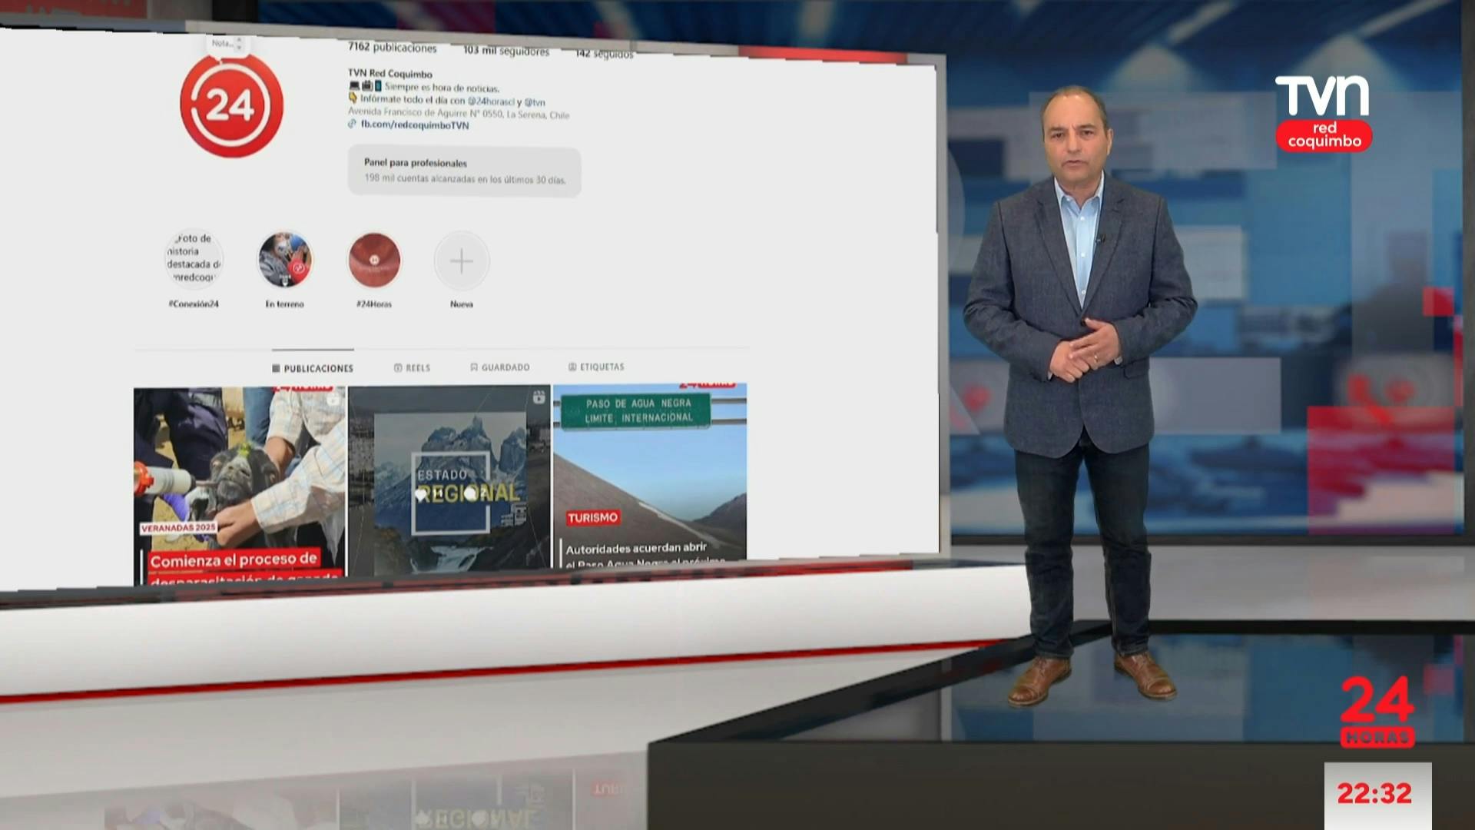Click the @24horascl mention in bio
This screenshot has width=1475, height=830.
(492, 101)
